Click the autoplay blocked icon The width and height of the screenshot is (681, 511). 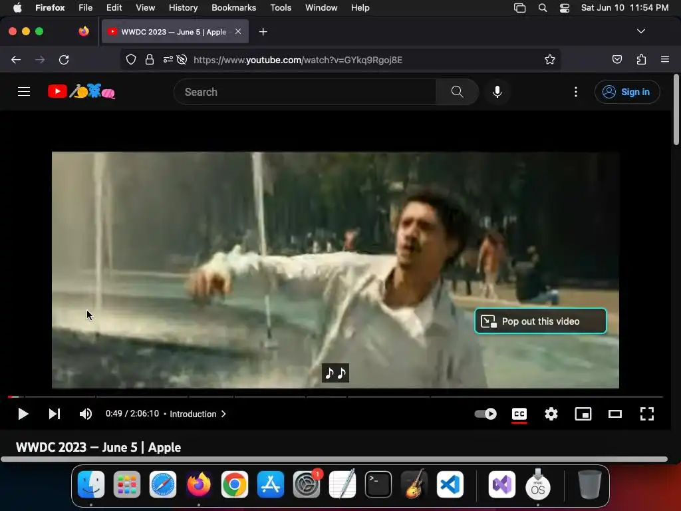coord(182,59)
